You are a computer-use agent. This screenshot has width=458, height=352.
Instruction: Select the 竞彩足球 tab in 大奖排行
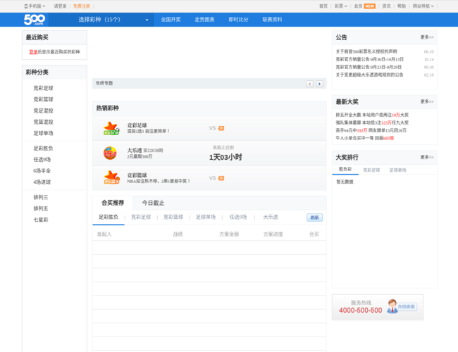[371, 170]
